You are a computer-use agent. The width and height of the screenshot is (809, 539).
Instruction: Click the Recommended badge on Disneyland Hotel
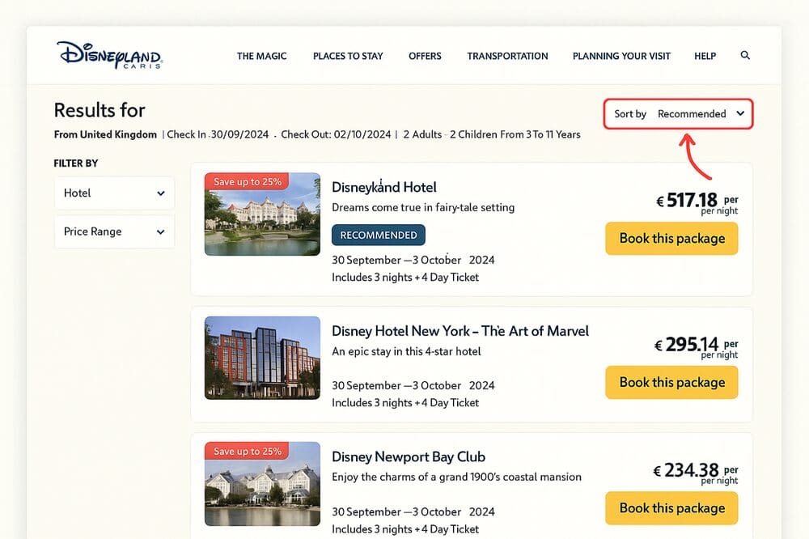pos(378,236)
